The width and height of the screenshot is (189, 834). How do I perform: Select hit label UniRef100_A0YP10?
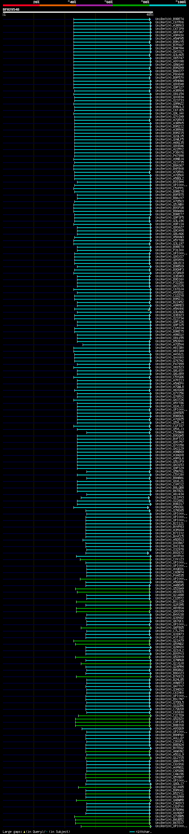coord(170,556)
